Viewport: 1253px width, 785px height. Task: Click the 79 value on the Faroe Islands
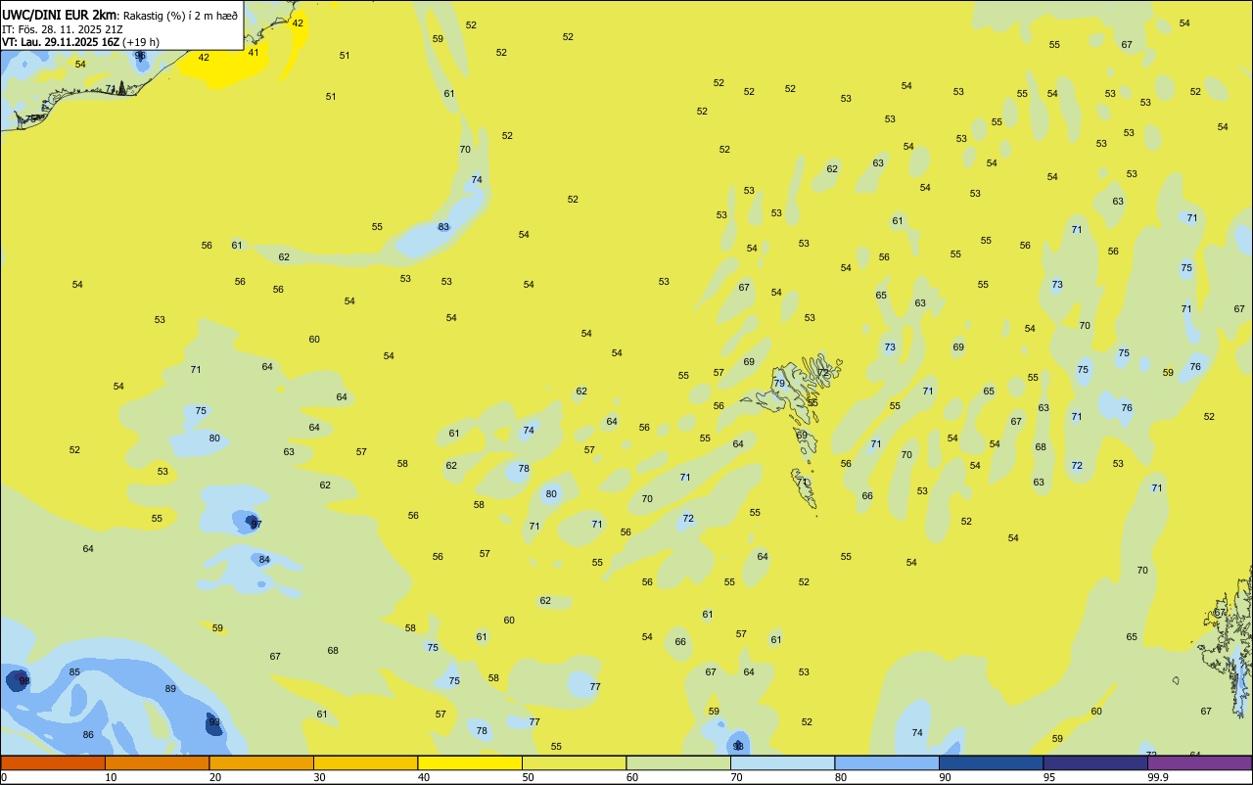pyautogui.click(x=779, y=384)
